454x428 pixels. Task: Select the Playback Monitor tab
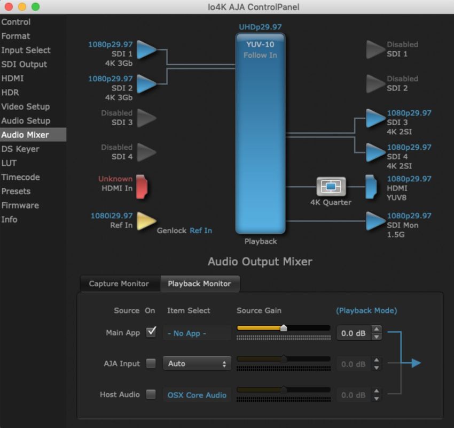pyautogui.click(x=200, y=284)
